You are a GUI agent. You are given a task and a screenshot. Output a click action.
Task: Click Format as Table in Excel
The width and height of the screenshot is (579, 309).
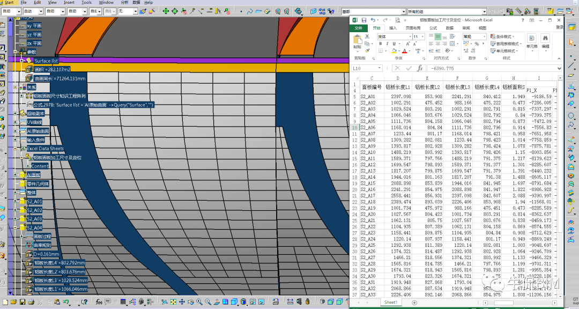(505, 43)
